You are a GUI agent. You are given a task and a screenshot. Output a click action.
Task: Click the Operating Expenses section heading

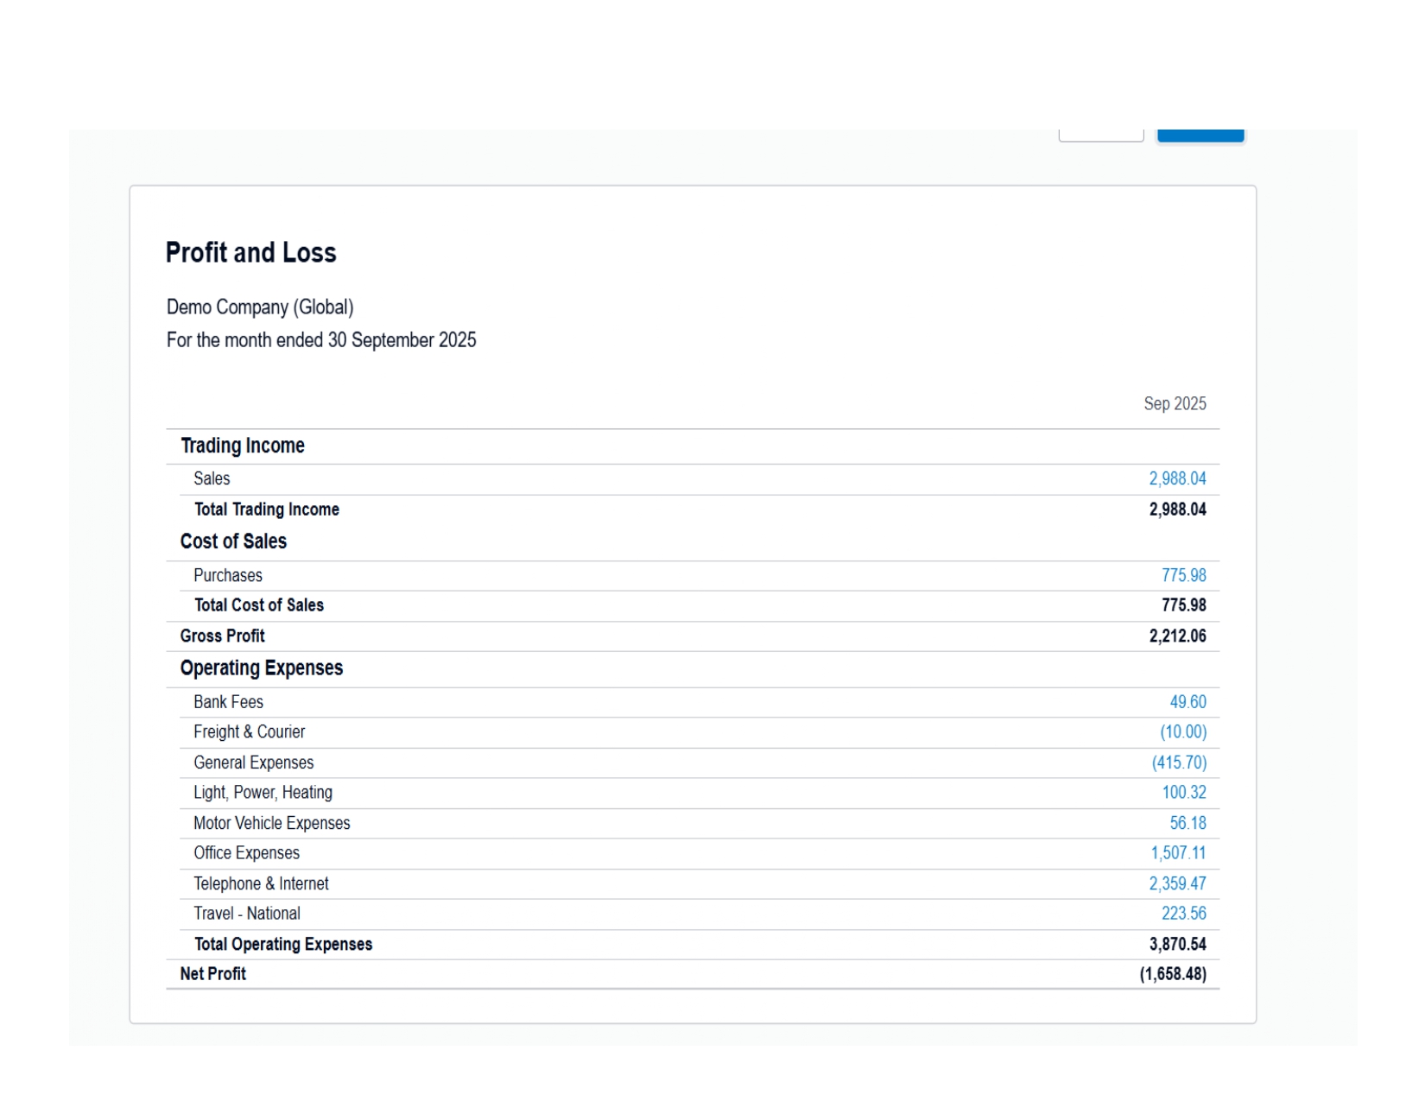pyautogui.click(x=261, y=668)
